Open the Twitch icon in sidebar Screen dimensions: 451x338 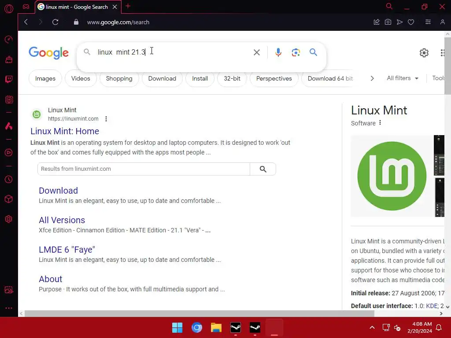pyautogui.click(x=9, y=79)
